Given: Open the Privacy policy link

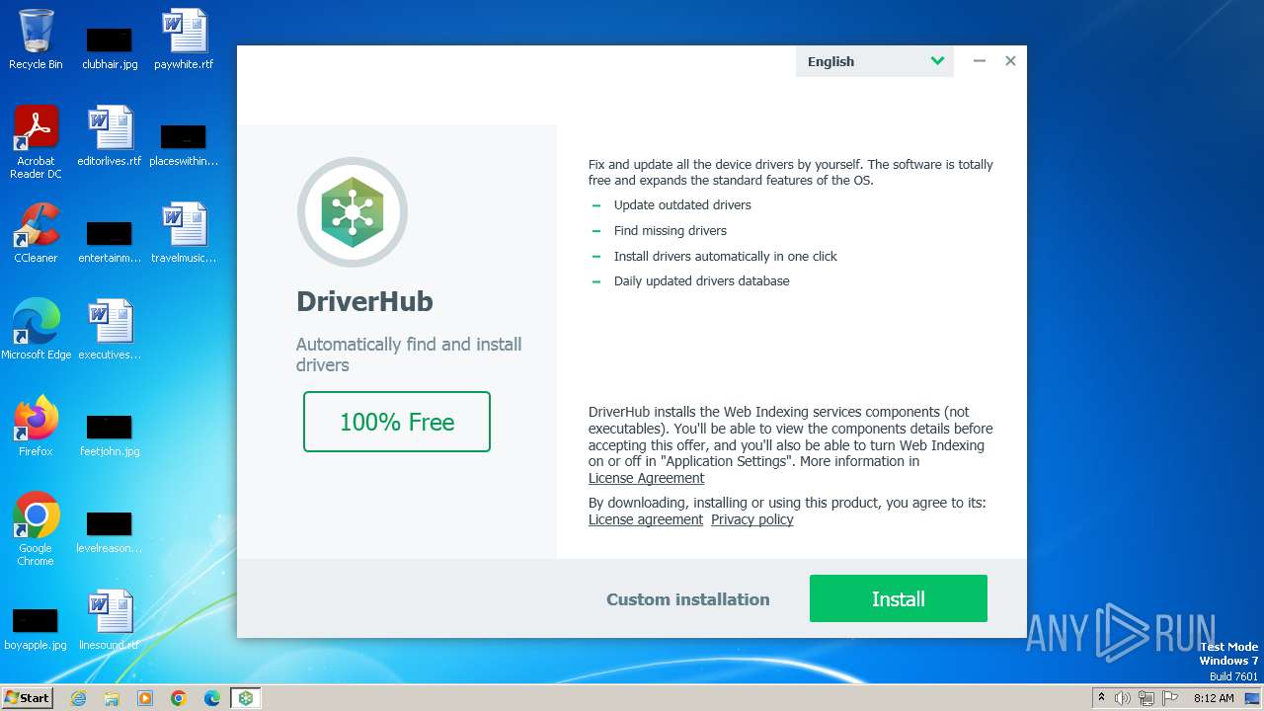Looking at the screenshot, I should [752, 519].
